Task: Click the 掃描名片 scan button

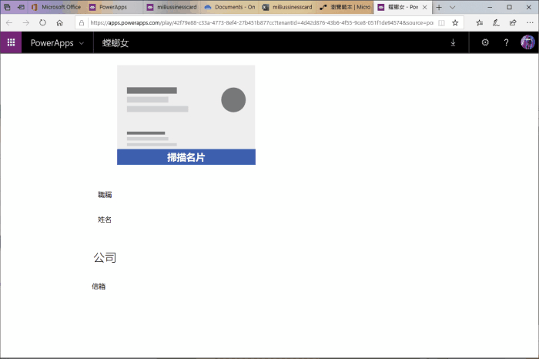Action: (x=186, y=157)
